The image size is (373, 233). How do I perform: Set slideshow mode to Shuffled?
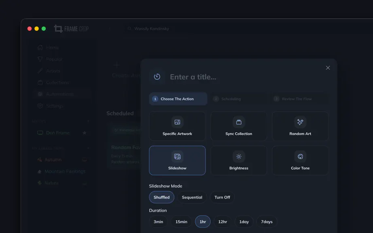161,197
